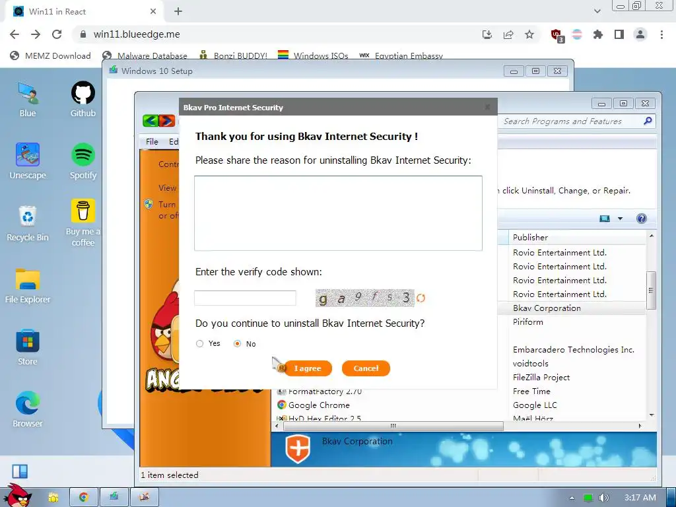Open the MEMZ Download bookmark
Screen dimensions: 676x507
coord(50,55)
